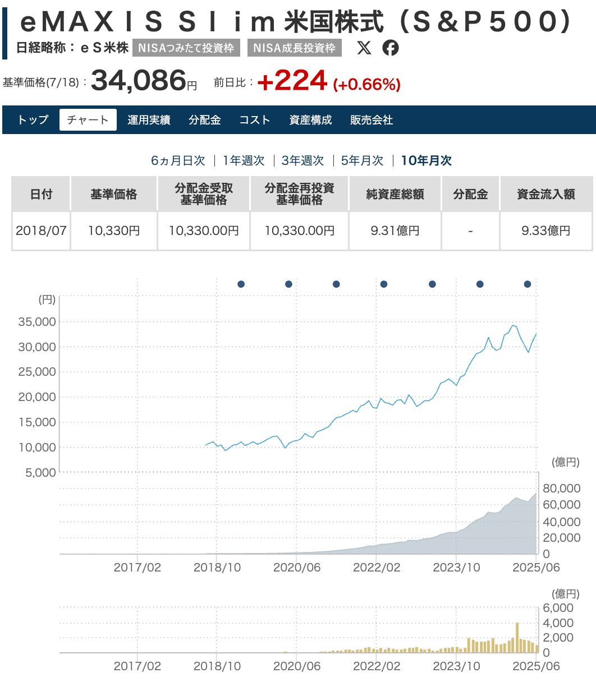Switch chart to 6ヵ月日次 period
The image size is (596, 682).
(178, 160)
